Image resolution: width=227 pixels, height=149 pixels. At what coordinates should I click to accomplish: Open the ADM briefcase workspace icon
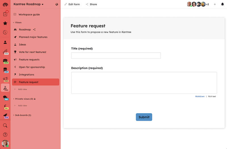coord(6,61)
